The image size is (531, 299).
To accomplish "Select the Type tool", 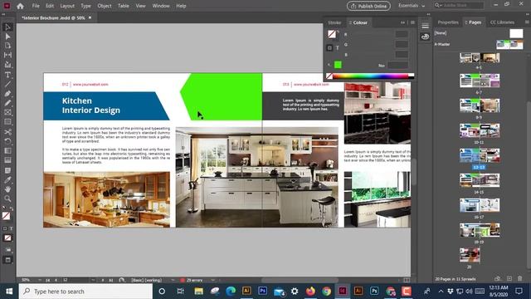I will pos(7,75).
